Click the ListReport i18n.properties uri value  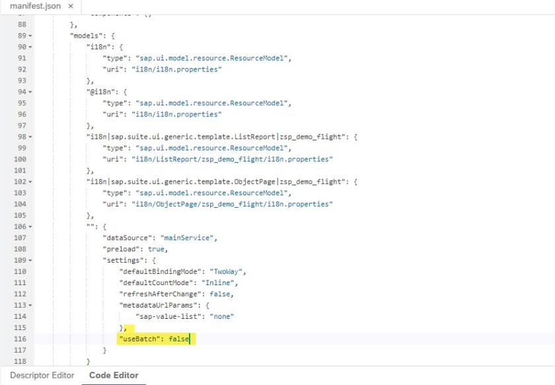pyautogui.click(x=232, y=159)
